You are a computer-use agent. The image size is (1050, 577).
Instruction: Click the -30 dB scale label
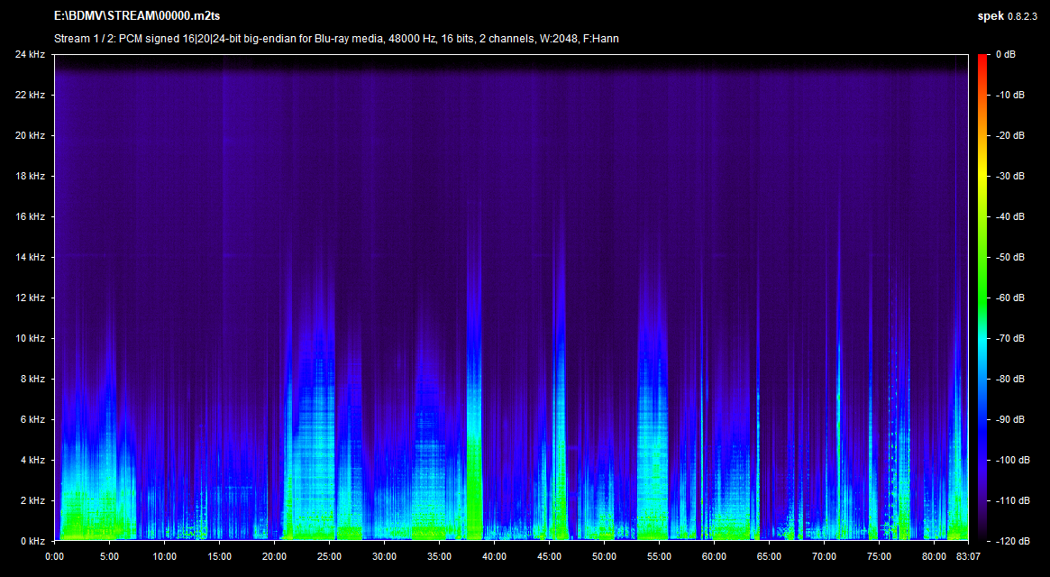pos(1010,177)
